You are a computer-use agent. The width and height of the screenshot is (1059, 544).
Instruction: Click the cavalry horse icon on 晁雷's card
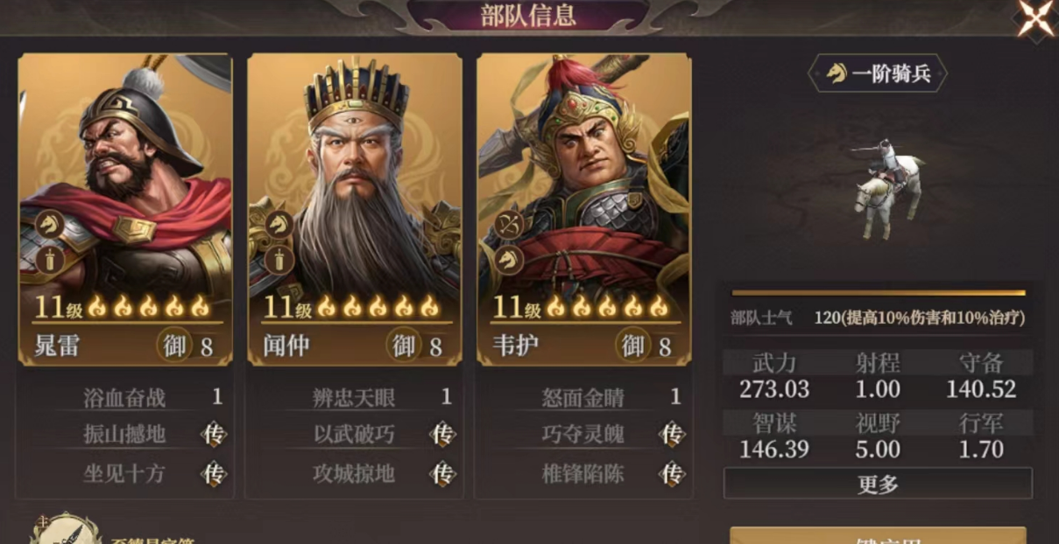coord(49,224)
